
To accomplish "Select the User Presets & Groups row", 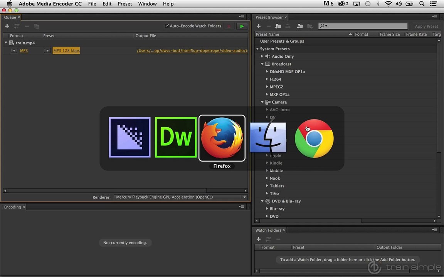I will pos(345,41).
